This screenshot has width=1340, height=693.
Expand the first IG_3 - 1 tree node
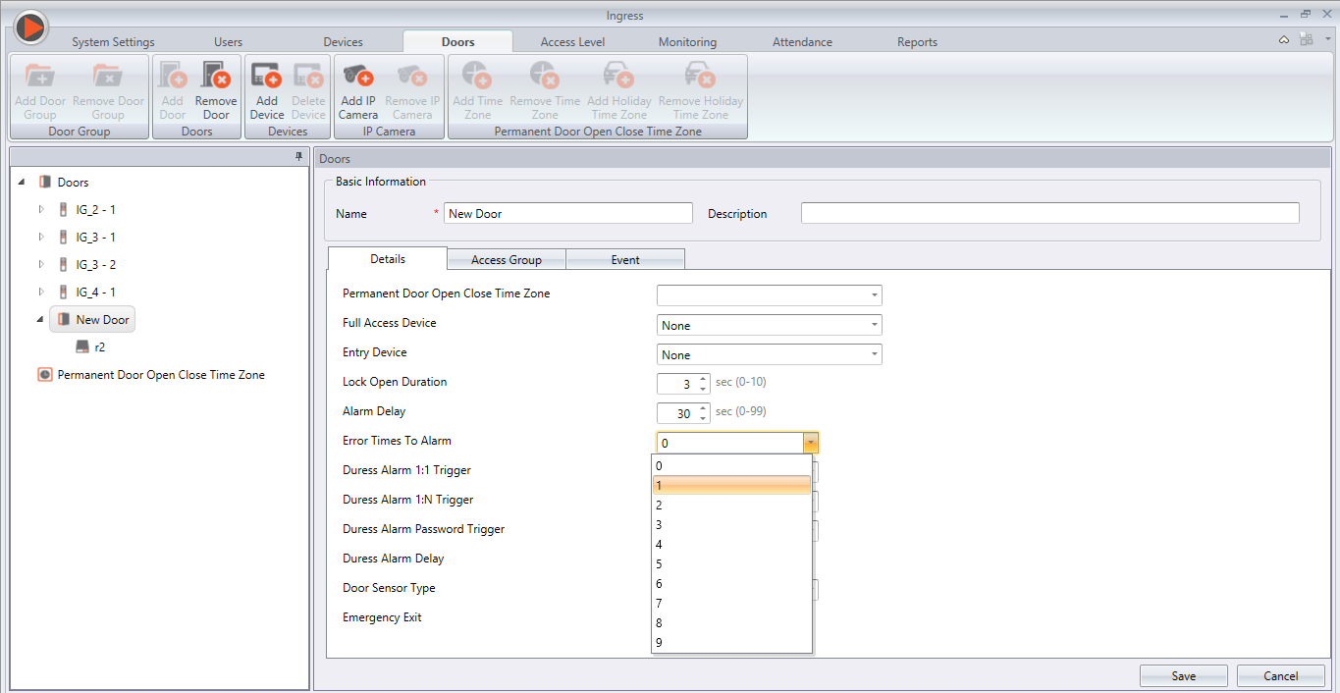(x=41, y=237)
